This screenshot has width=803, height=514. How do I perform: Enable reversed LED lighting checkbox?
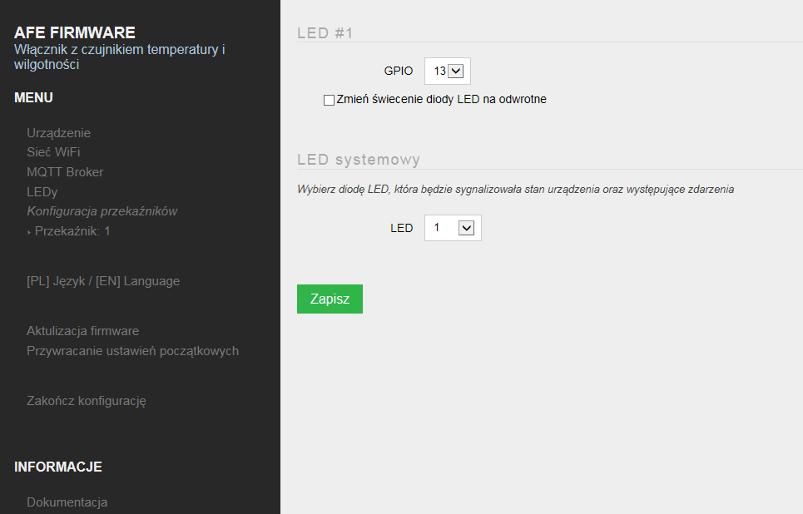329,100
